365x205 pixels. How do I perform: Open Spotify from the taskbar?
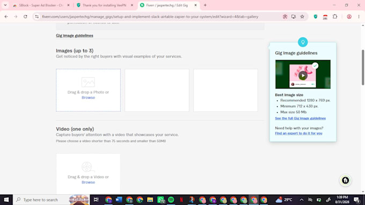(x=171, y=200)
